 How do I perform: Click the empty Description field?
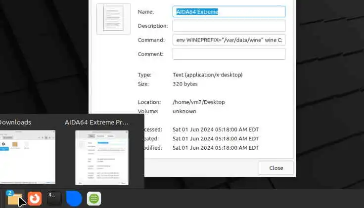pyautogui.click(x=229, y=26)
